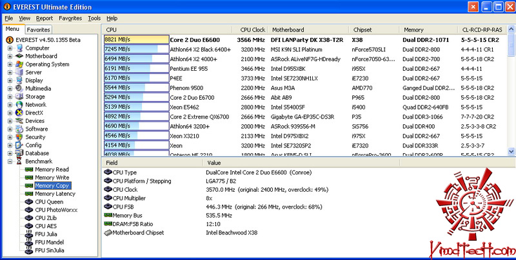This screenshot has width=516, height=260.
Task: Expand the Network tree node
Action: [10, 105]
